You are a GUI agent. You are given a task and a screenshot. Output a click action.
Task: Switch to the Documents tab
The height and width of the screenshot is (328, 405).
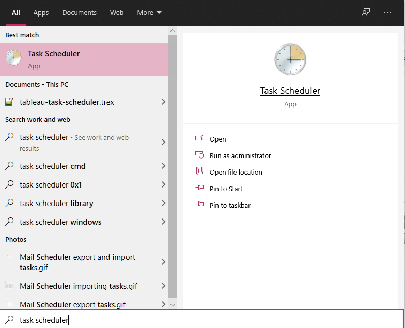tap(79, 13)
